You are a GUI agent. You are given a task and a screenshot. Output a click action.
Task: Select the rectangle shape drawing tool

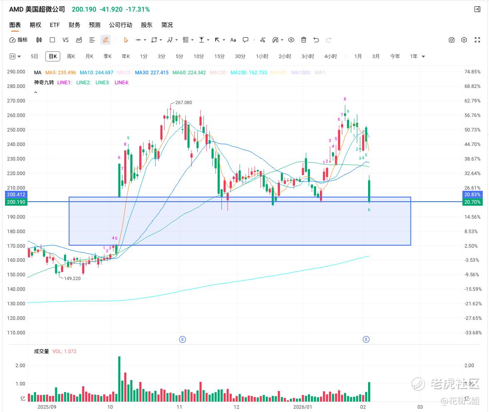pyautogui.click(x=154, y=40)
